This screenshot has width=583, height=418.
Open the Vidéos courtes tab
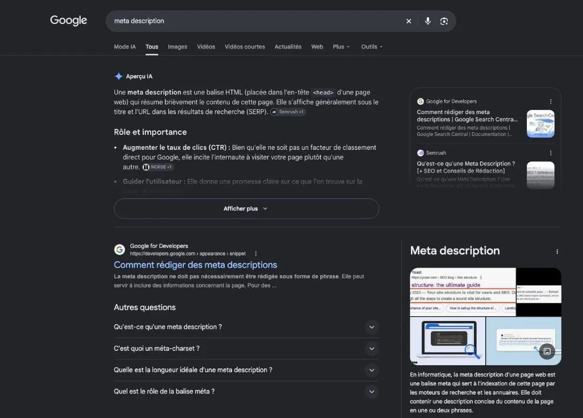click(245, 47)
